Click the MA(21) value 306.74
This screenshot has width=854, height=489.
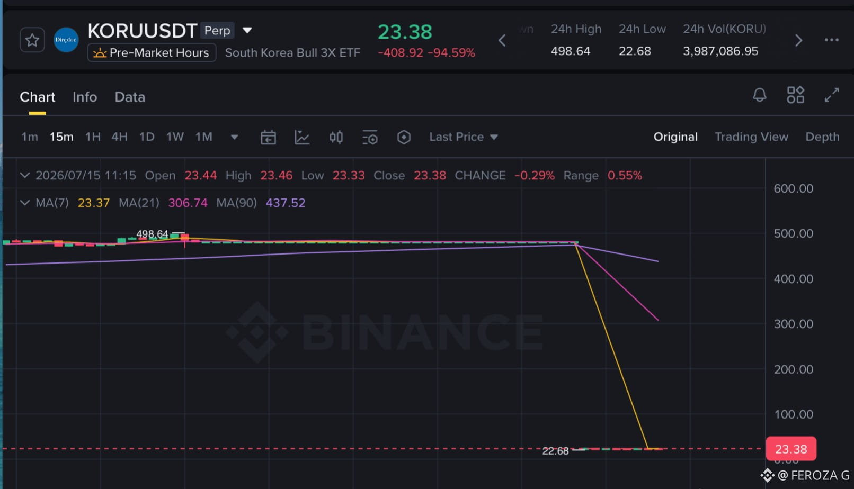(188, 203)
